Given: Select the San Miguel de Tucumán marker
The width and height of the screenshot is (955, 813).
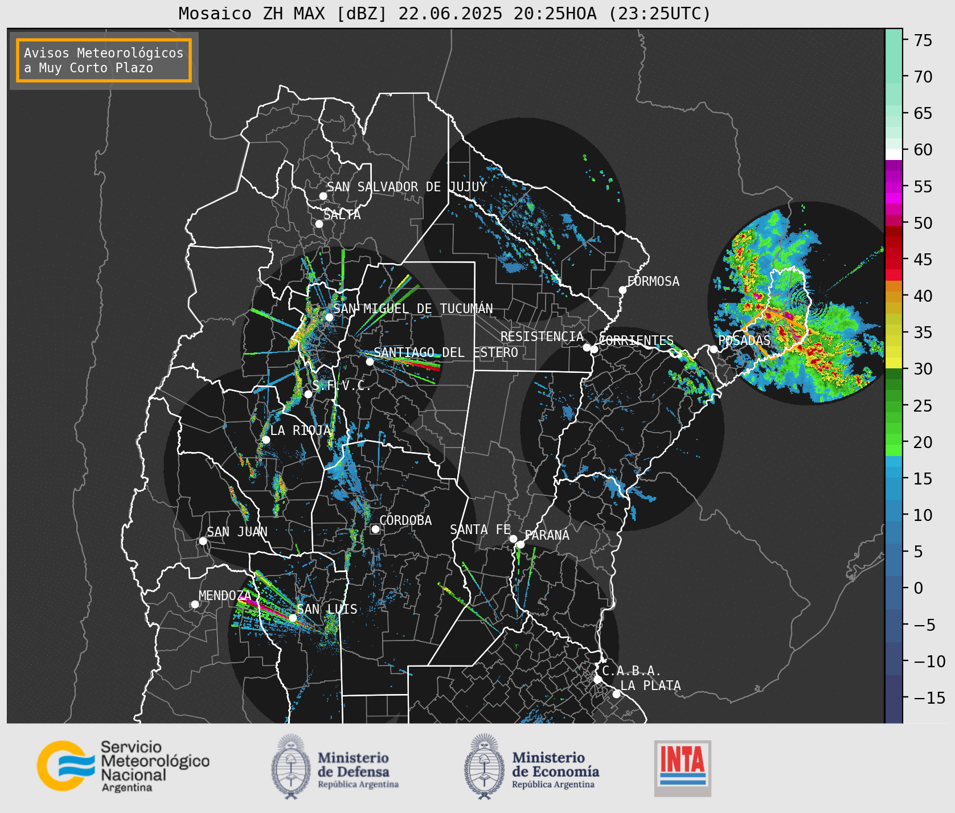Looking at the screenshot, I should [329, 317].
